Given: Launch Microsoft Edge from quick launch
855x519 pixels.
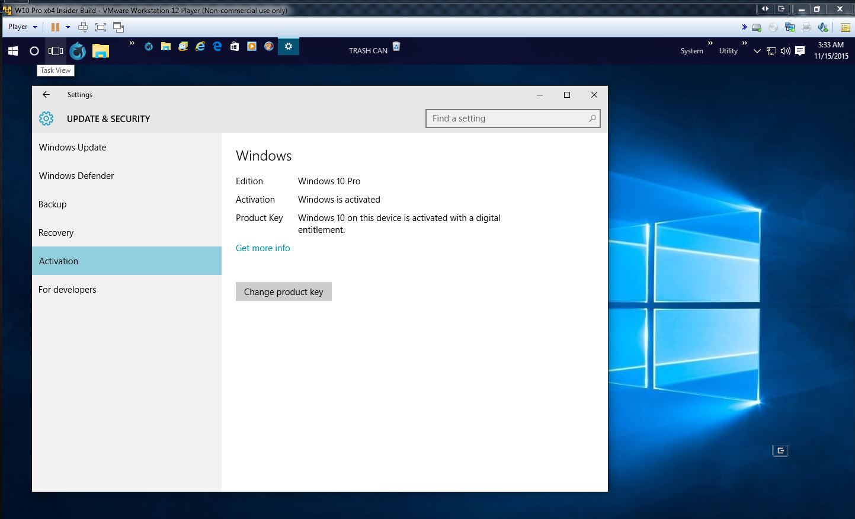Looking at the screenshot, I should pos(217,46).
